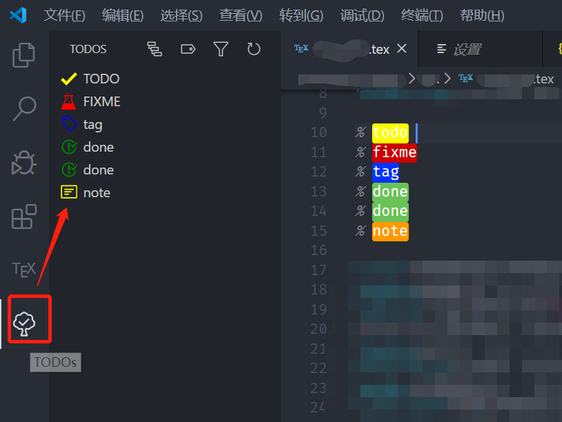Open the Extensions view
This screenshot has height=422, width=562.
pyautogui.click(x=23, y=217)
